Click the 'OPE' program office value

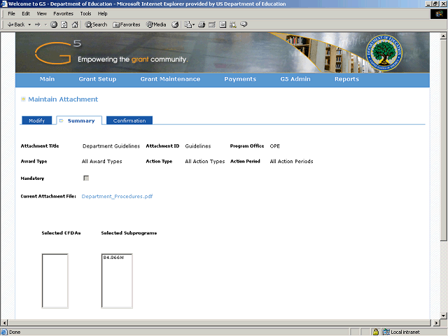point(275,146)
